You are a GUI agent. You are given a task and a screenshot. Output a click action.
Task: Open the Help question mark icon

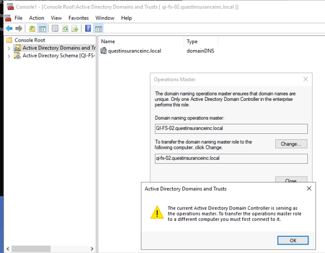coord(88,28)
